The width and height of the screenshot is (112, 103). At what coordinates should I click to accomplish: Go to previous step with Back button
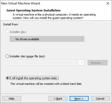(x=58, y=99)
